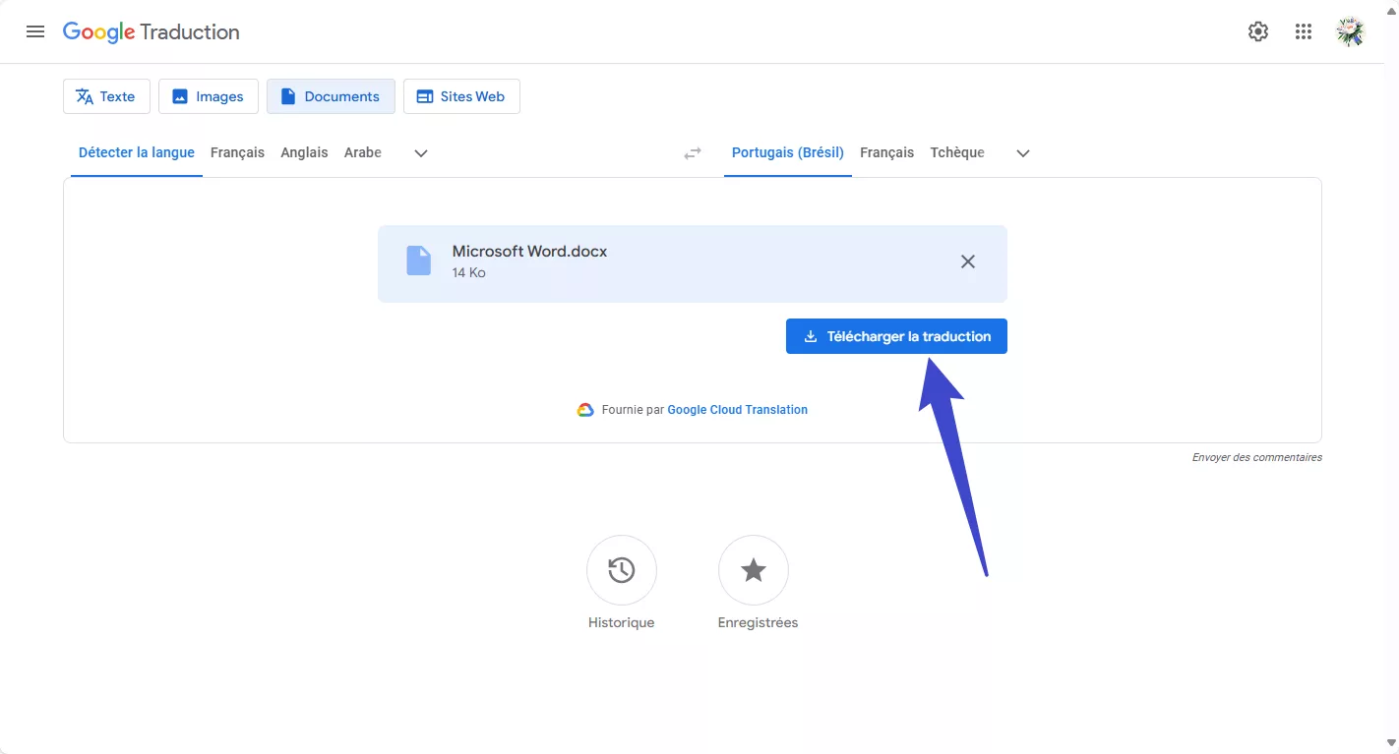
Task: Select the Images translation mode
Action: [x=208, y=95]
